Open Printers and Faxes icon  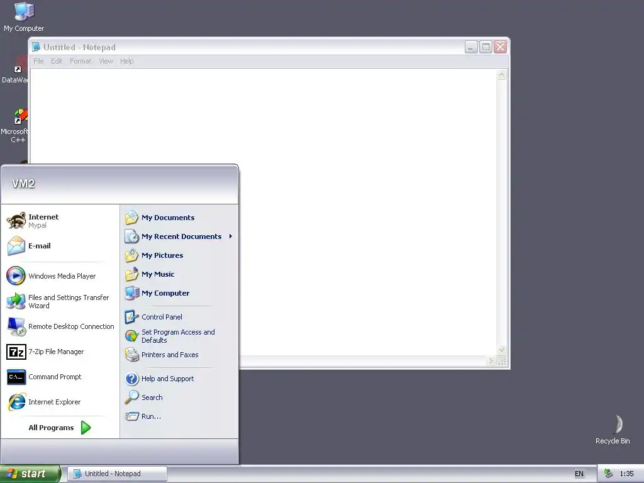click(x=132, y=355)
